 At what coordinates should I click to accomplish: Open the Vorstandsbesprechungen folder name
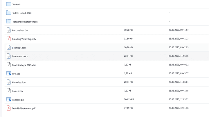click(25, 22)
